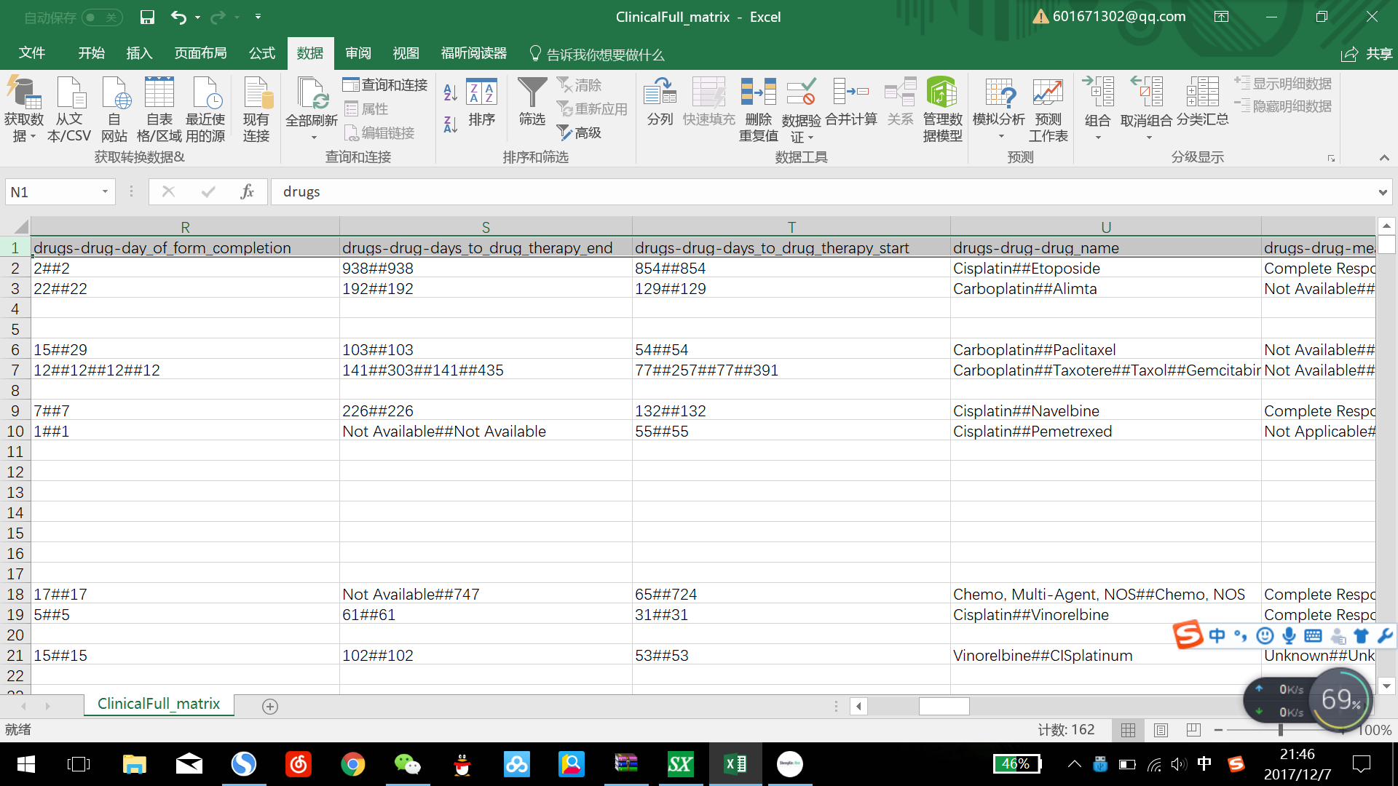Select ClinicalFull_matrix sheet tab
1398x786 pixels.
pos(159,704)
